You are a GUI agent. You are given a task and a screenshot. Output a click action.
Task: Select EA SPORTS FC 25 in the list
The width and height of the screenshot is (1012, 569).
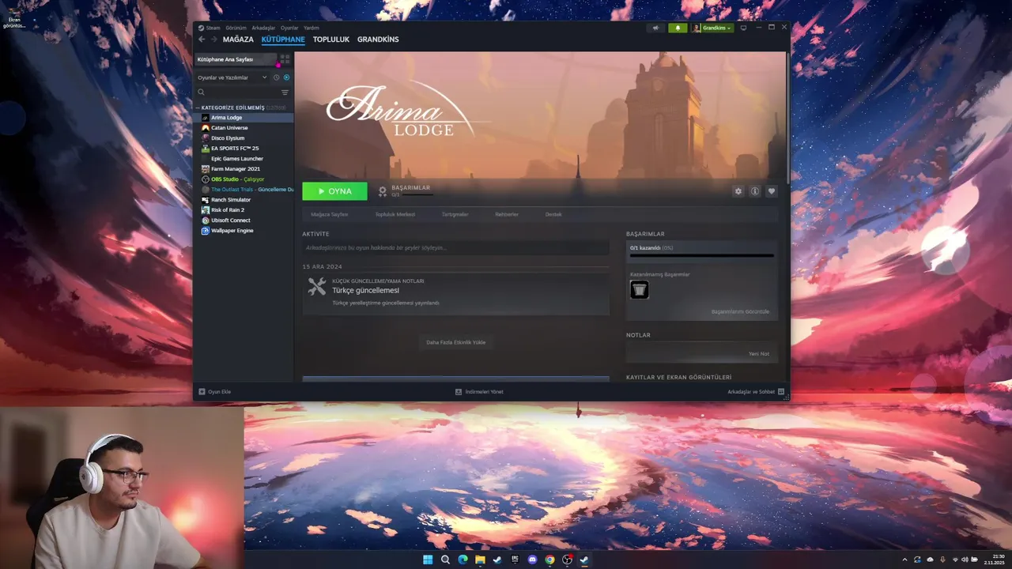(244, 149)
